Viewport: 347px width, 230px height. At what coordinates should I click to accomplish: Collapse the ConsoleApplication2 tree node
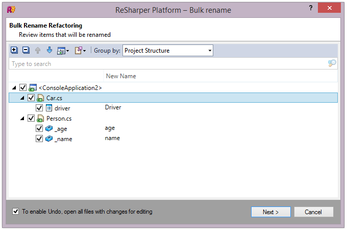click(14, 88)
